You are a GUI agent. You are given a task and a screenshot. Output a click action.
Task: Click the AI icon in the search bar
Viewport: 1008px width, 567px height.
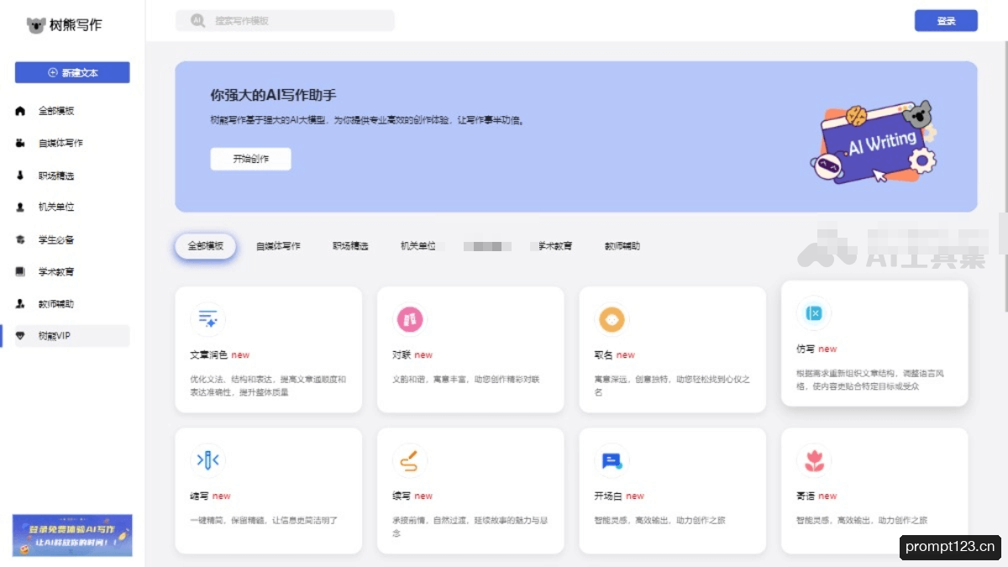(197, 20)
